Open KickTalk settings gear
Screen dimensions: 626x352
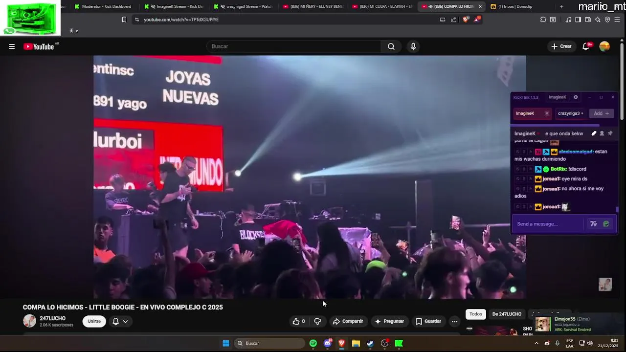(x=576, y=97)
